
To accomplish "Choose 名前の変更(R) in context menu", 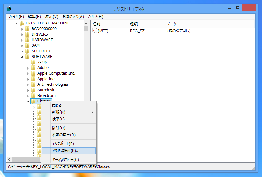I will [69, 135].
